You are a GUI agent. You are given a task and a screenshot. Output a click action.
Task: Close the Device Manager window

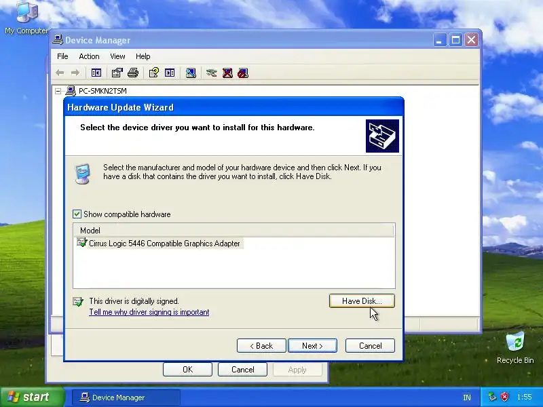click(471, 40)
